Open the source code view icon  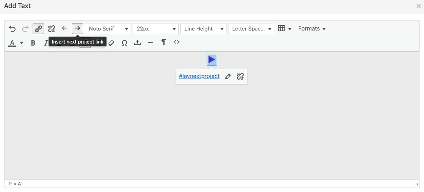click(177, 42)
